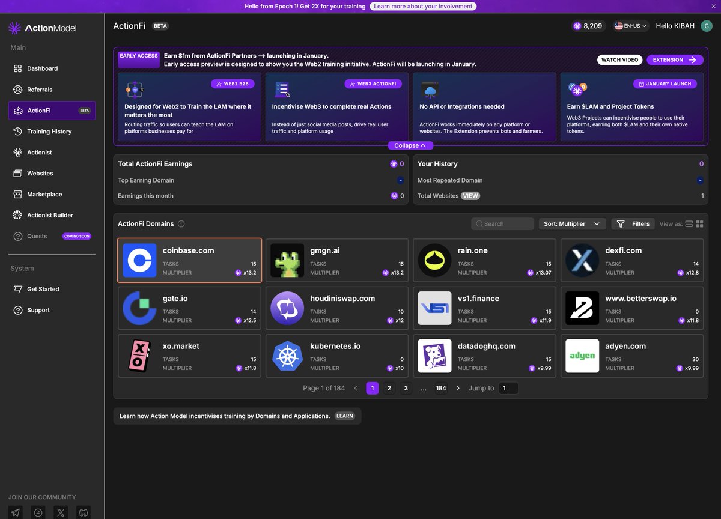Click the green G user avatar
This screenshot has width=721, height=519.
[x=707, y=26]
